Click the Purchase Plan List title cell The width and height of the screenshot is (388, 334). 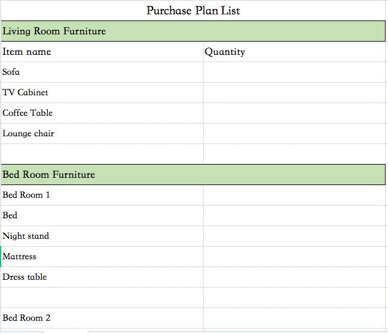click(193, 11)
